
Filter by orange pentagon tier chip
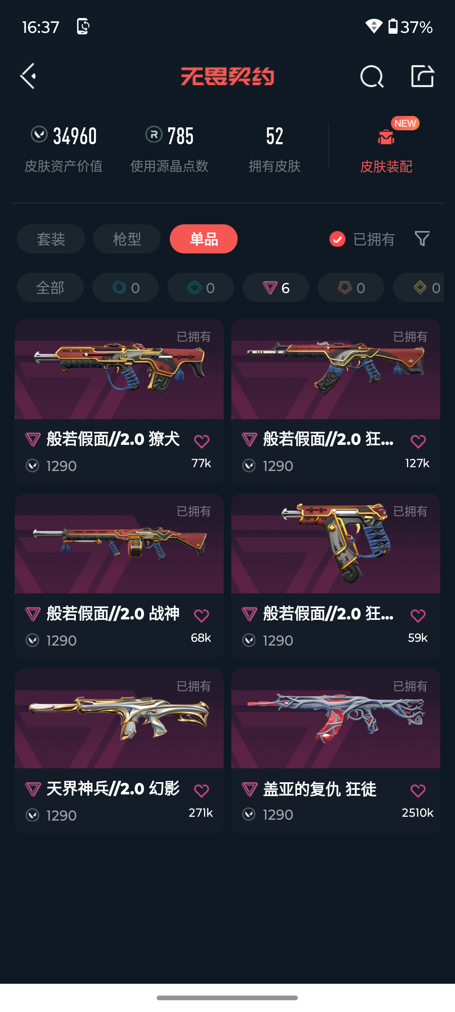(351, 288)
